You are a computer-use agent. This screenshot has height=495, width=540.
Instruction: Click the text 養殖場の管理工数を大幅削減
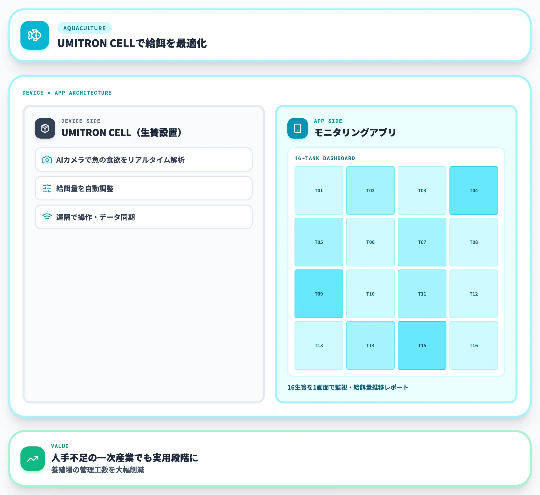[x=98, y=470]
